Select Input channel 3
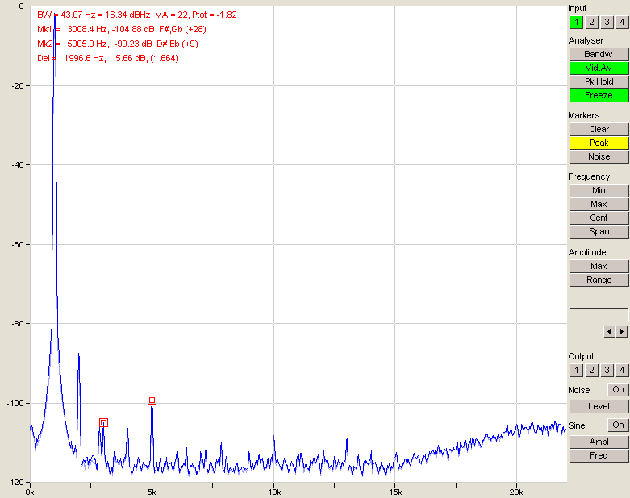This screenshot has width=630, height=498. pyautogui.click(x=607, y=22)
